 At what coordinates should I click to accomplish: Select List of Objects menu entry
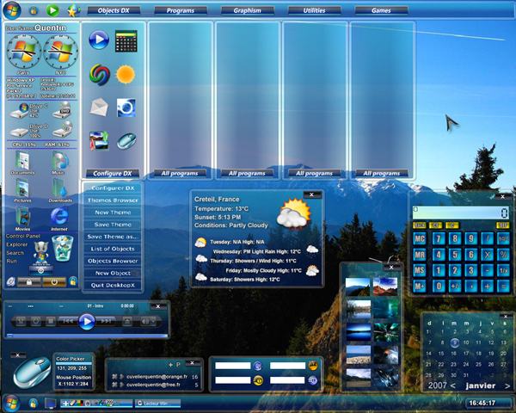tap(113, 249)
